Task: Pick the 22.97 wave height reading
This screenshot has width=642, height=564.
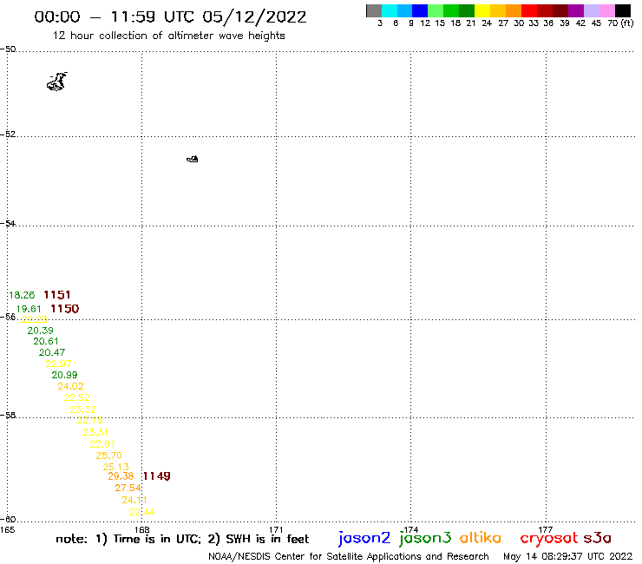Action: click(x=58, y=364)
